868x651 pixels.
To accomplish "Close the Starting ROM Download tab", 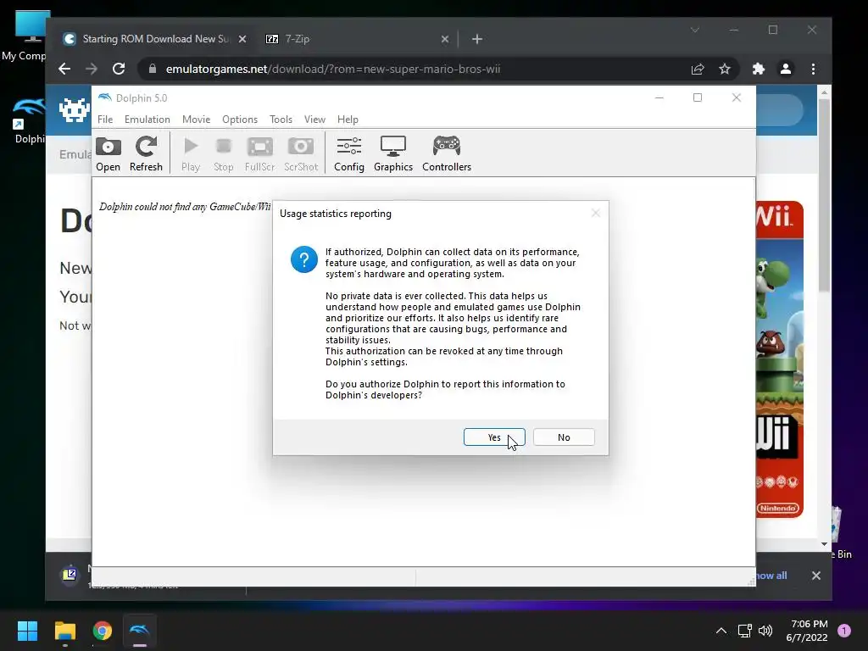I will 242,39.
